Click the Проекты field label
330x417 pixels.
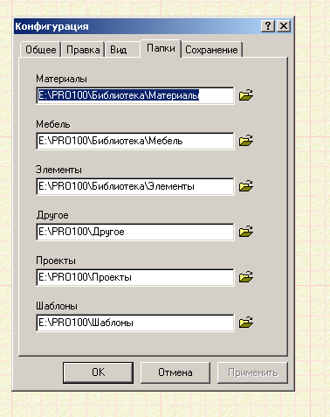click(x=56, y=261)
